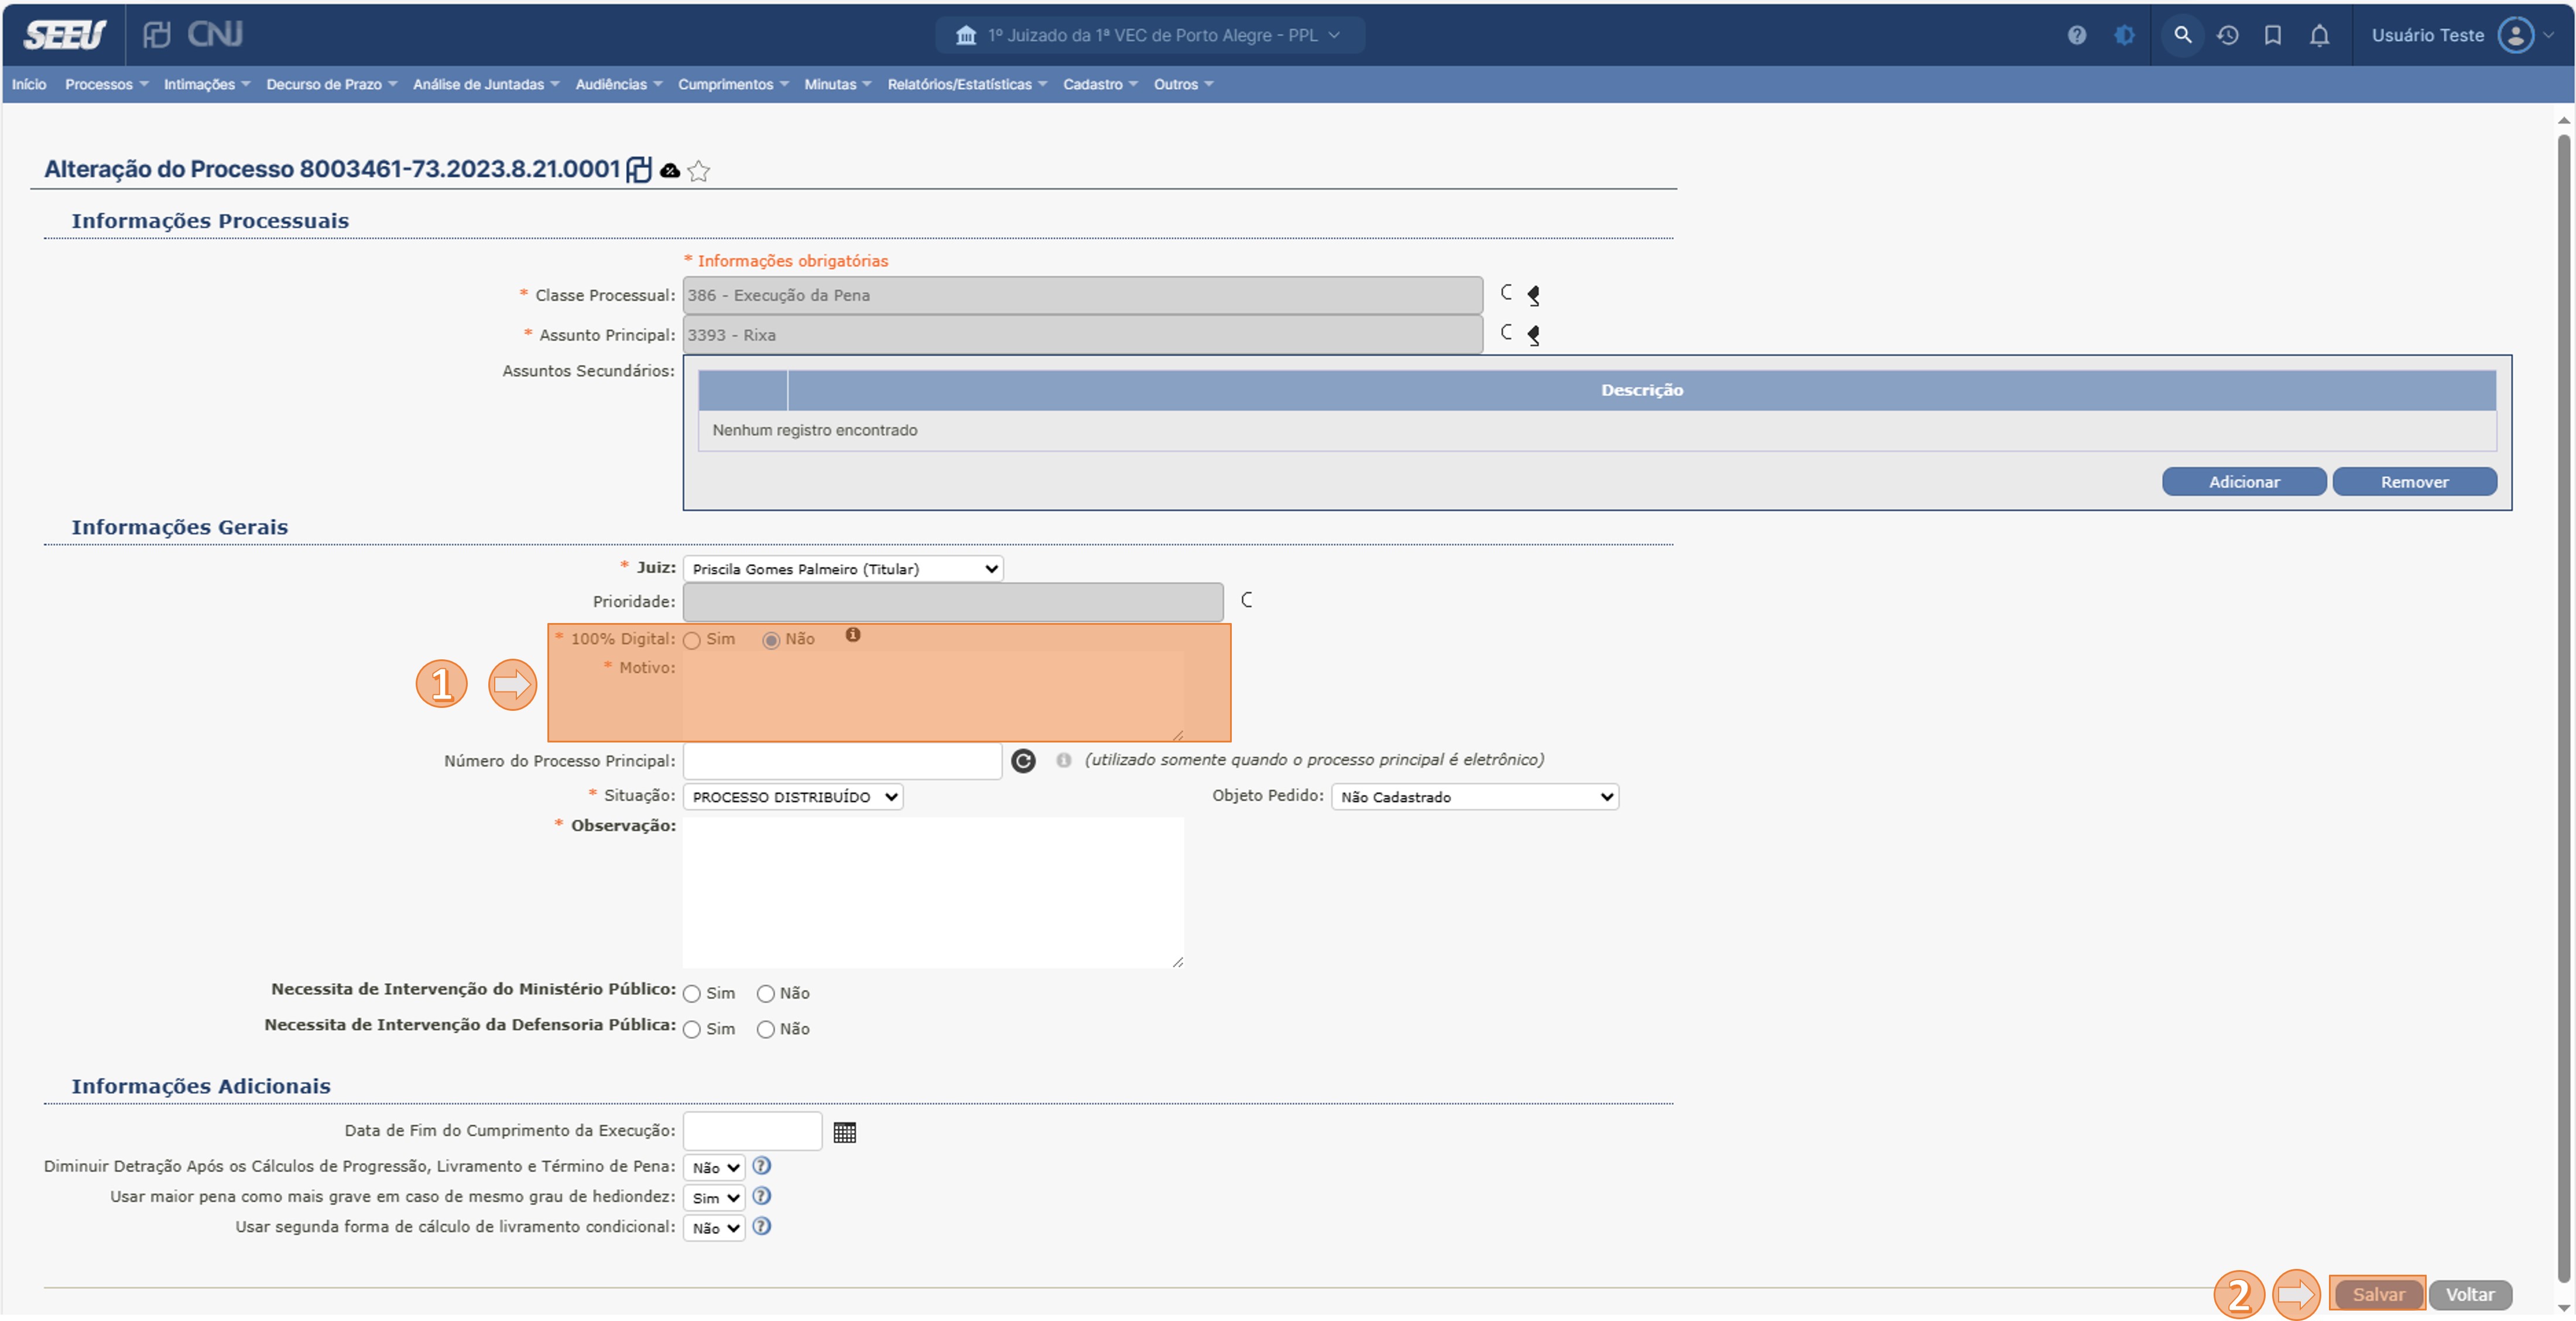Screen dimensions: 2576x1321
Task: Open the Cumprimentos menu
Action: click(733, 85)
